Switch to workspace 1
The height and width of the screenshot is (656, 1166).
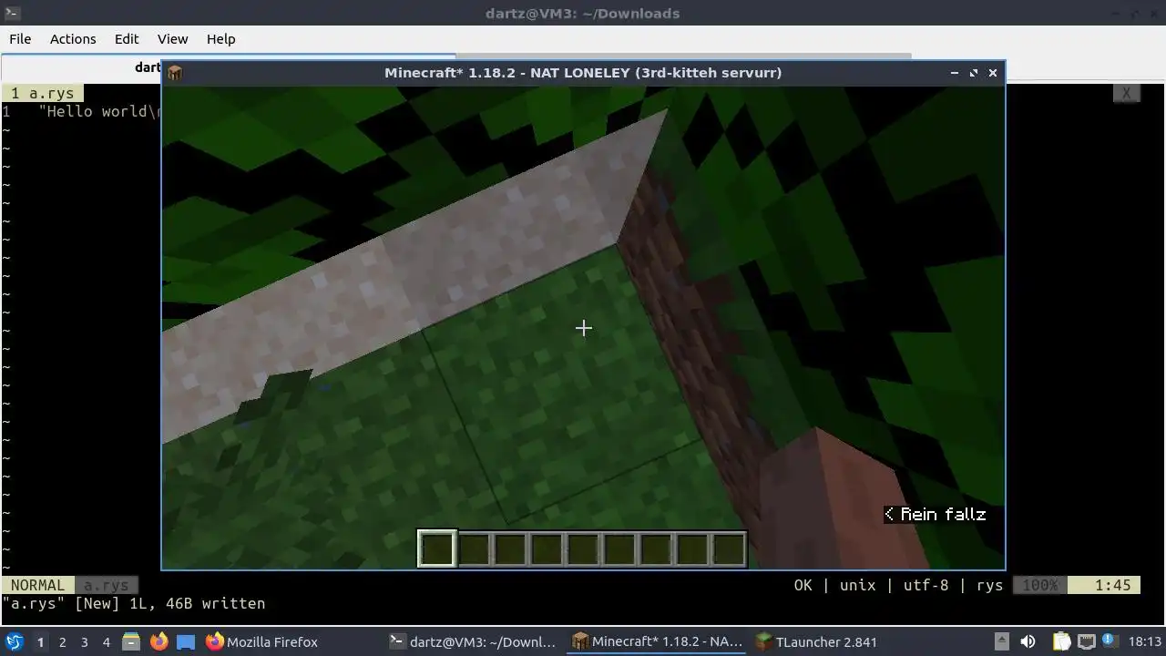tap(40, 641)
